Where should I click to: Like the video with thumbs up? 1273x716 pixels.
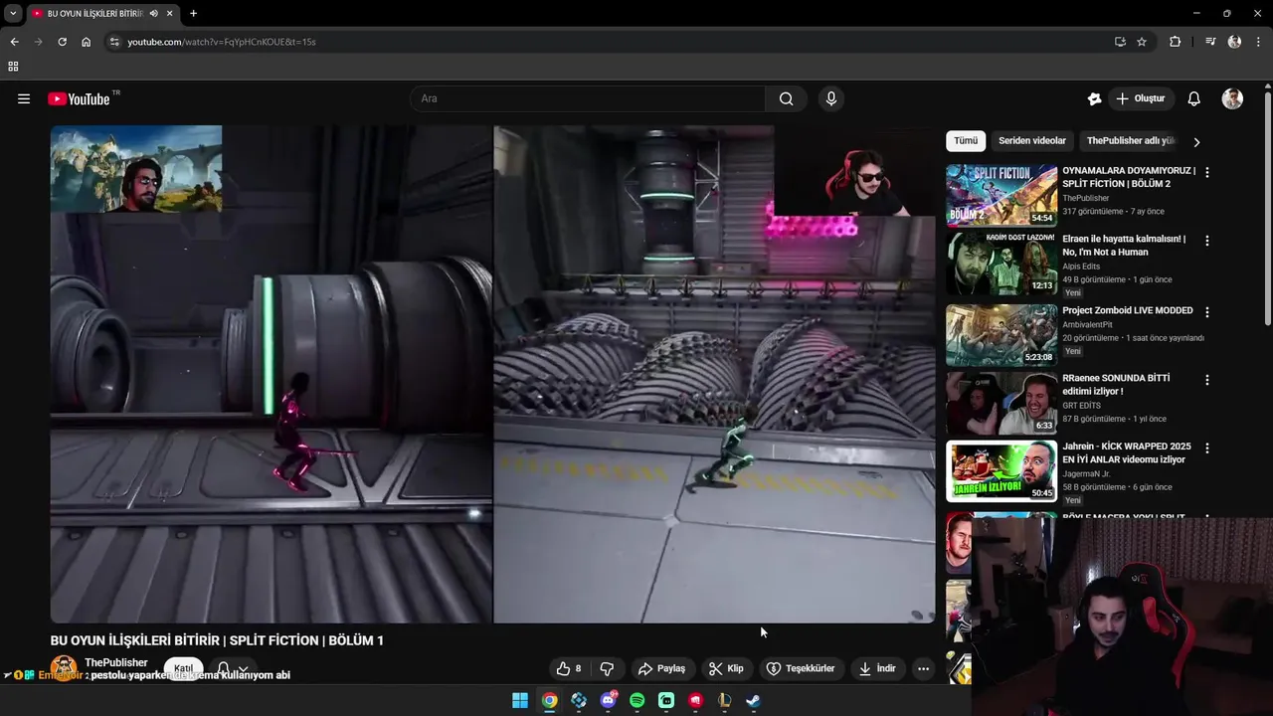click(568, 668)
